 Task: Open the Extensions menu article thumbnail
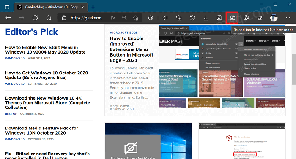coord(222,67)
